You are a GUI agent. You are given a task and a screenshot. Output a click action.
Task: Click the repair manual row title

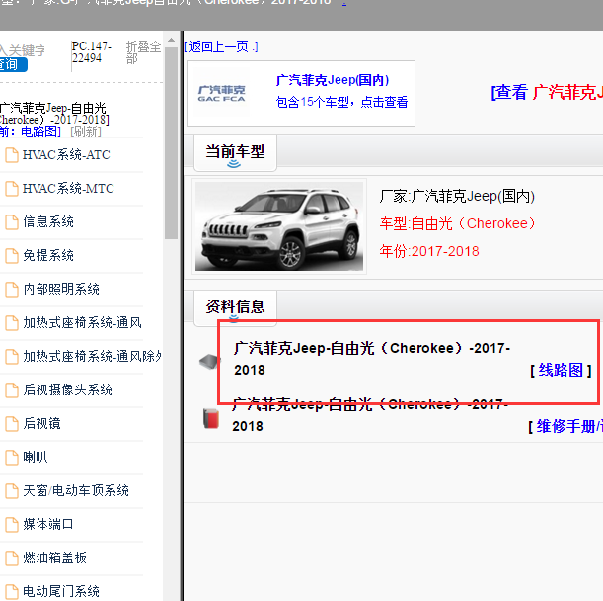(370, 415)
